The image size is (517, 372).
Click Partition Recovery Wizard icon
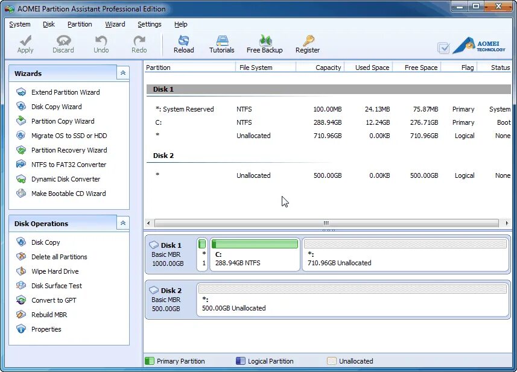(x=21, y=150)
